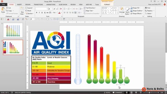167x94 pixels.
Task: Switch to the TRANSITIONS tab
Action: point(38,4)
